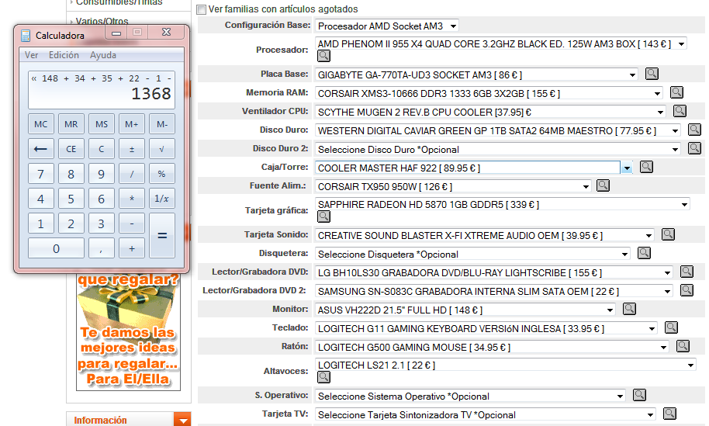Screen dimensions: 709x426
Task: Click calculator MR memory recall button
Action: [71, 124]
